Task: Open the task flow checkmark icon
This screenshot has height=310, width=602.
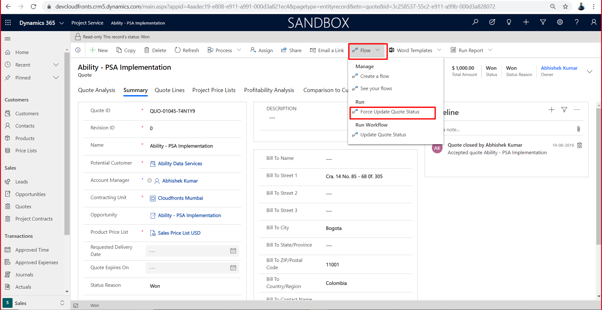Action: point(492,22)
